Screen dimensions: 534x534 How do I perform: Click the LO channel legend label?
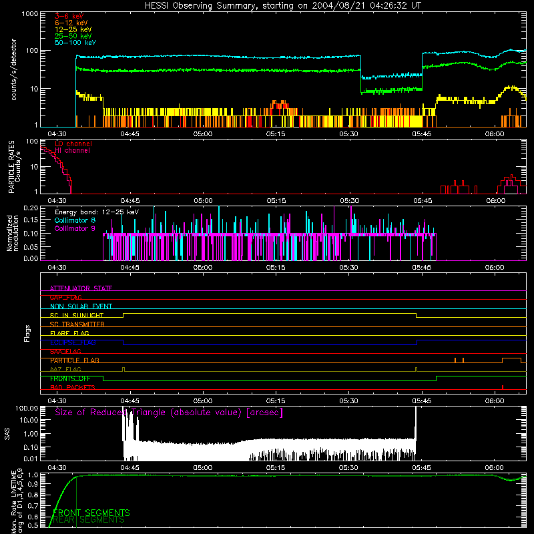coord(73,144)
